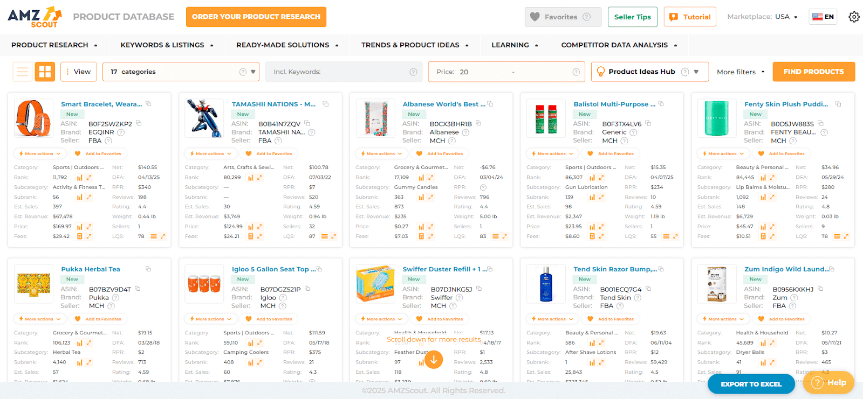The height and width of the screenshot is (399, 863).
Task: Open Smart Bracelet rank history chart icon
Action: [79, 177]
